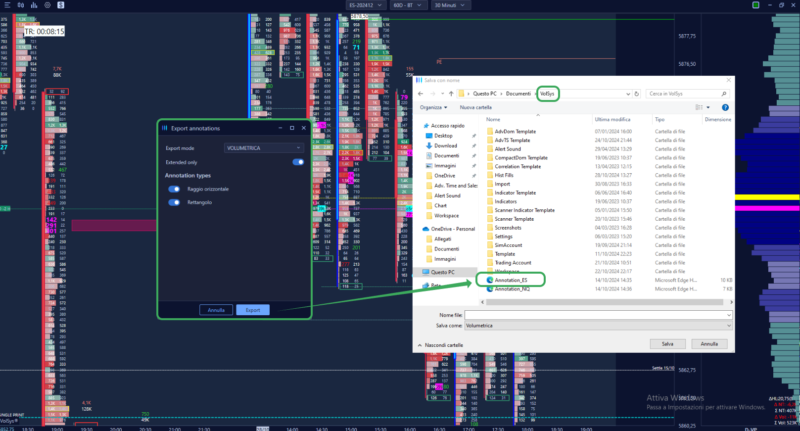Click the yellow volume profile bar

767,197
